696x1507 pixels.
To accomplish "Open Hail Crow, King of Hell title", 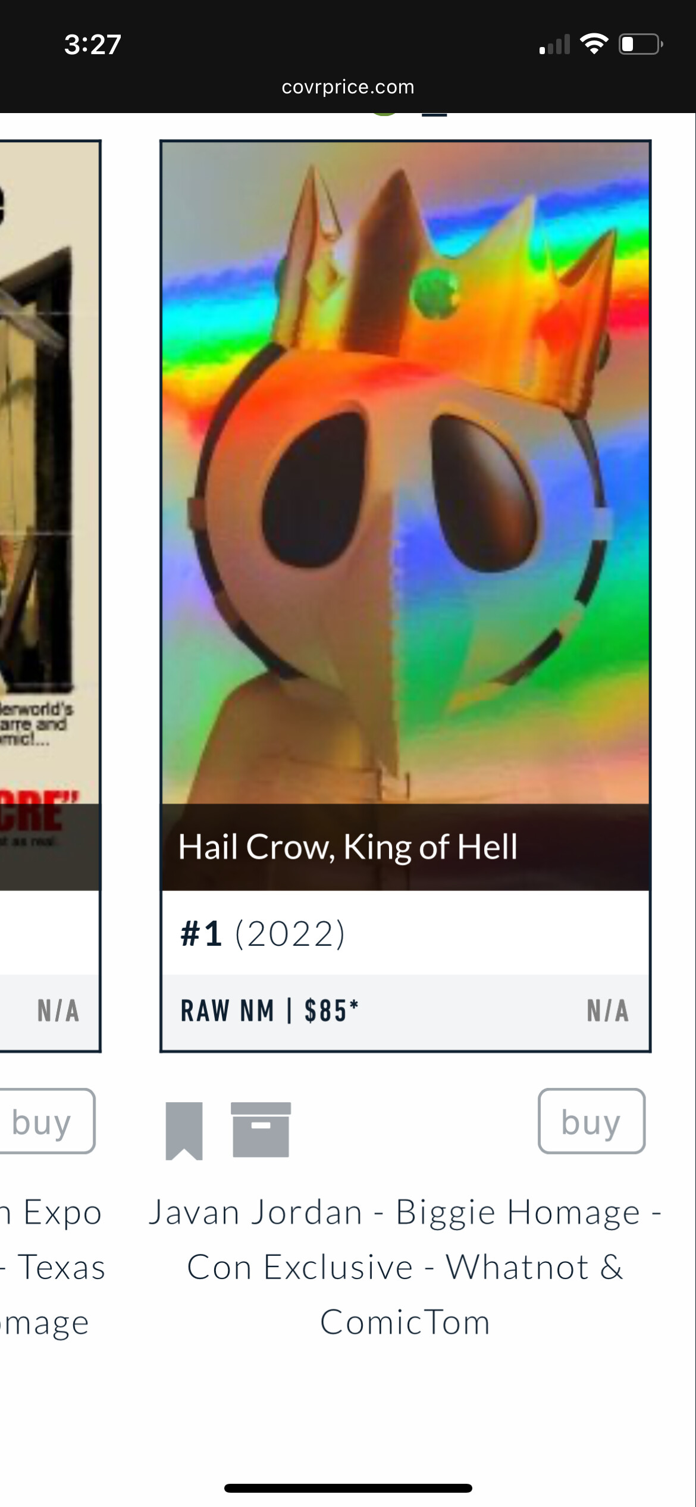I will pyautogui.click(x=348, y=846).
